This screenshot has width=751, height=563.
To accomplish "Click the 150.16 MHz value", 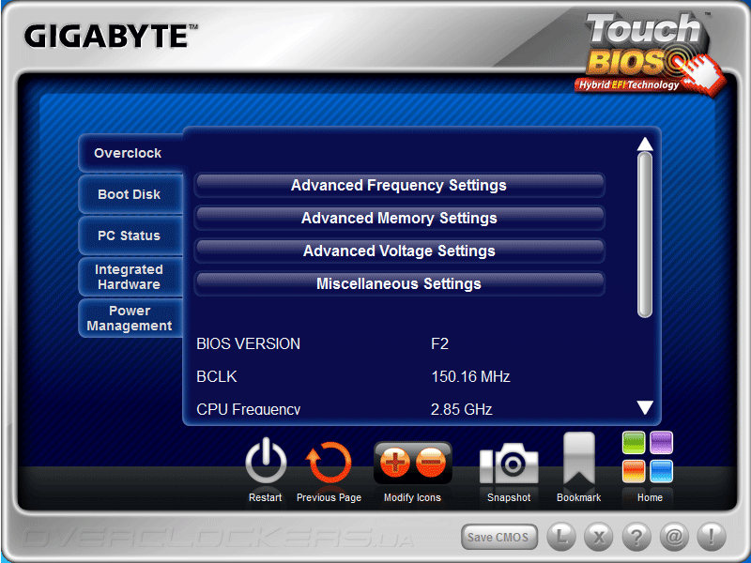I will click(x=470, y=377).
